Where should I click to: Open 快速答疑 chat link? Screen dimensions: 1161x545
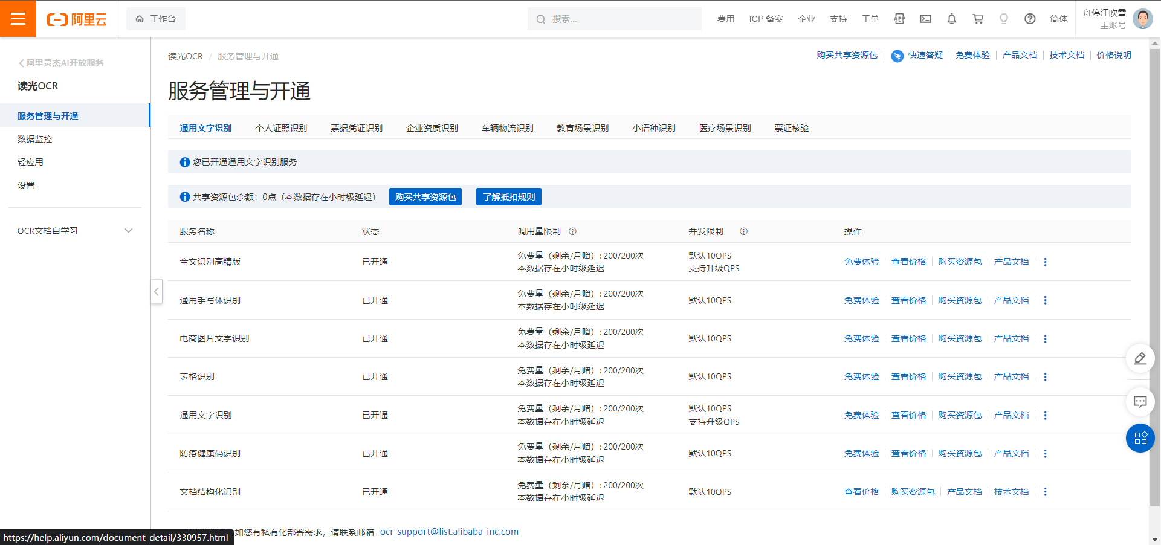(917, 56)
